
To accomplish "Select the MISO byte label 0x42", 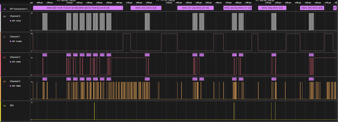I will click(x=89, y=79).
